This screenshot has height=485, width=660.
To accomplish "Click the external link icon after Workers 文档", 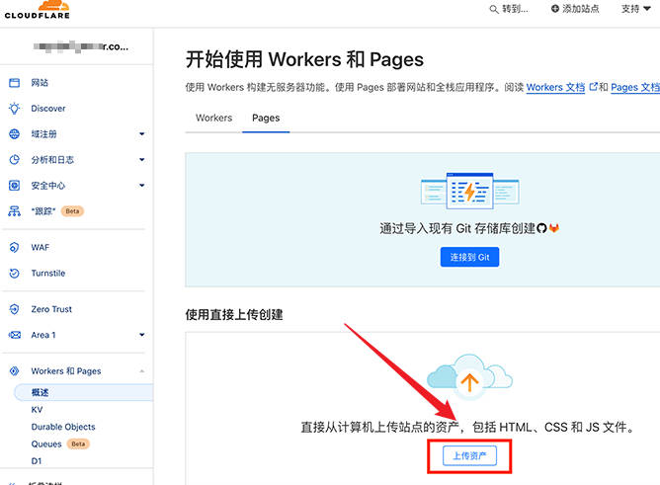I will (593, 87).
